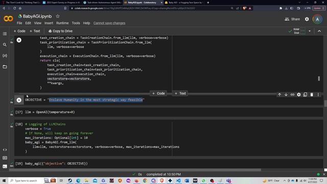This screenshot has width=327, height=184.
Task: Star the BabyAGI.ipynb notebook
Action: 58,16
